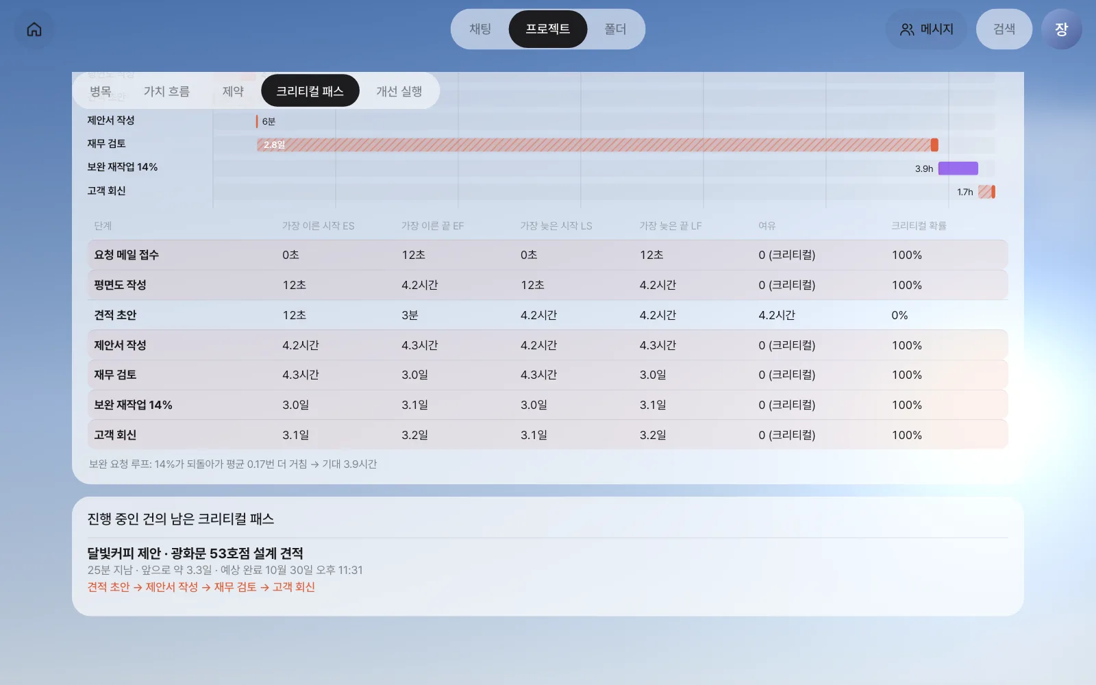This screenshot has width=1096, height=685.
Task: Select the 견적 초안 table row
Action: pyautogui.click(x=547, y=315)
